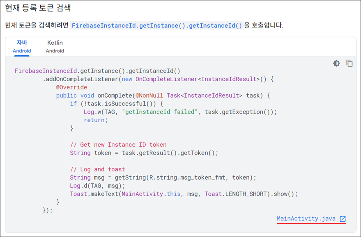The width and height of the screenshot is (361, 237).
Task: Click the FirebaseInstanceId.getInstance().getInstanceId() inline code link
Action: click(x=157, y=25)
